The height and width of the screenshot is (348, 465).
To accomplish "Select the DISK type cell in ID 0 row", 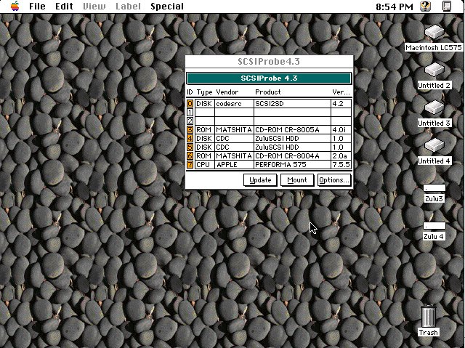I will tap(205, 103).
